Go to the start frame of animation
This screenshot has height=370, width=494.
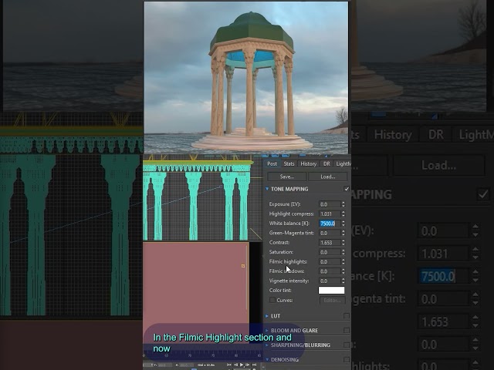(x=229, y=365)
